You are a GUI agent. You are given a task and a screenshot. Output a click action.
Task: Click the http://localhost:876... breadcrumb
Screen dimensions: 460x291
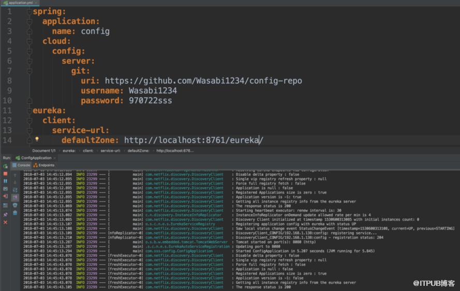[x=175, y=150]
